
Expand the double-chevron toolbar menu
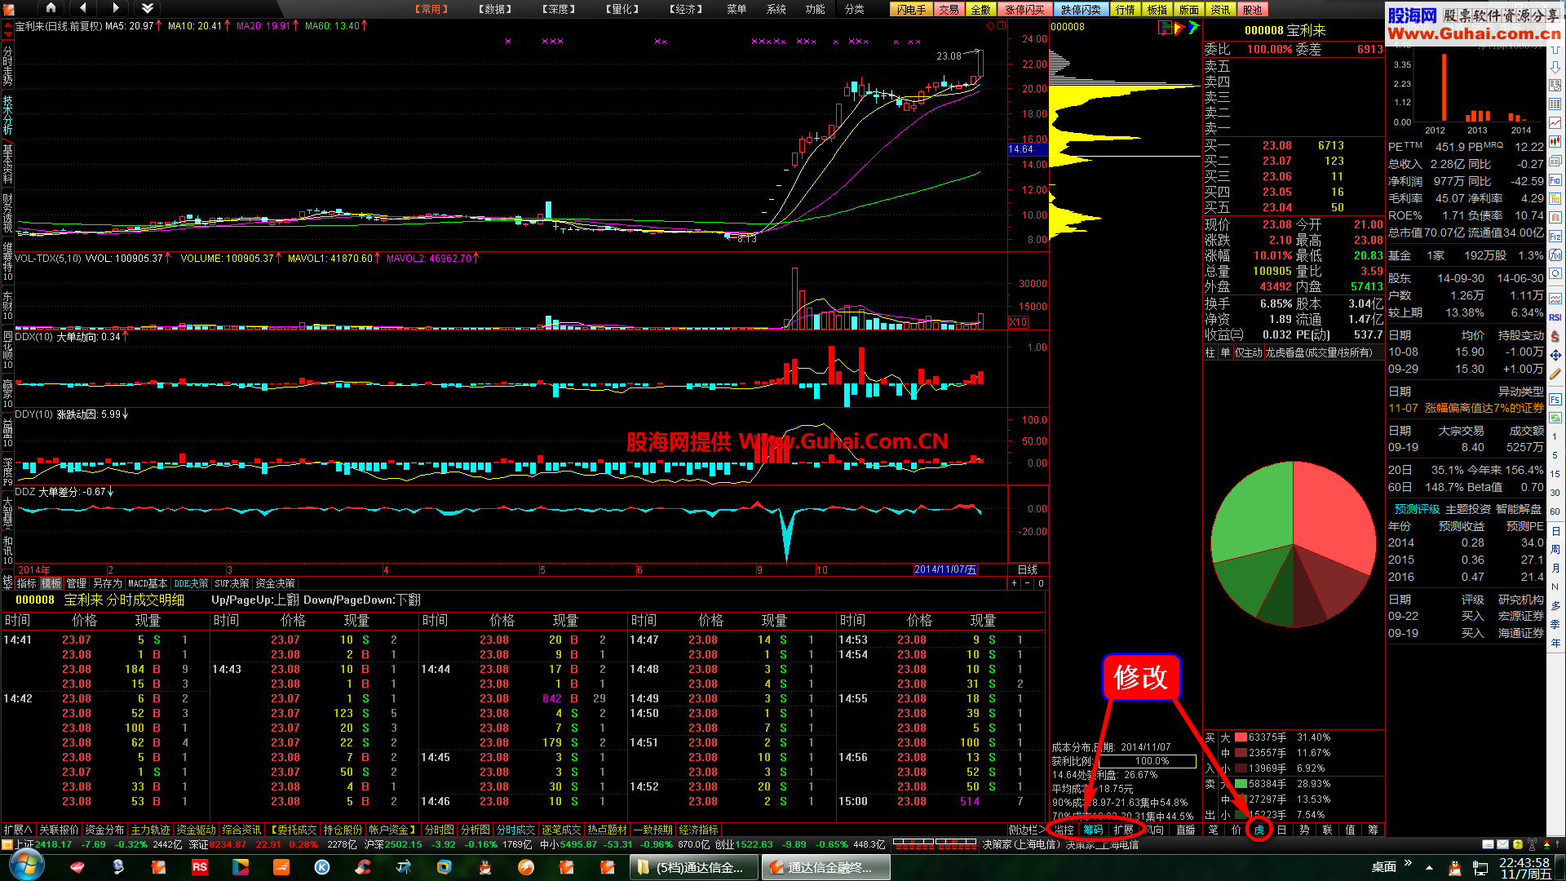[x=148, y=8]
